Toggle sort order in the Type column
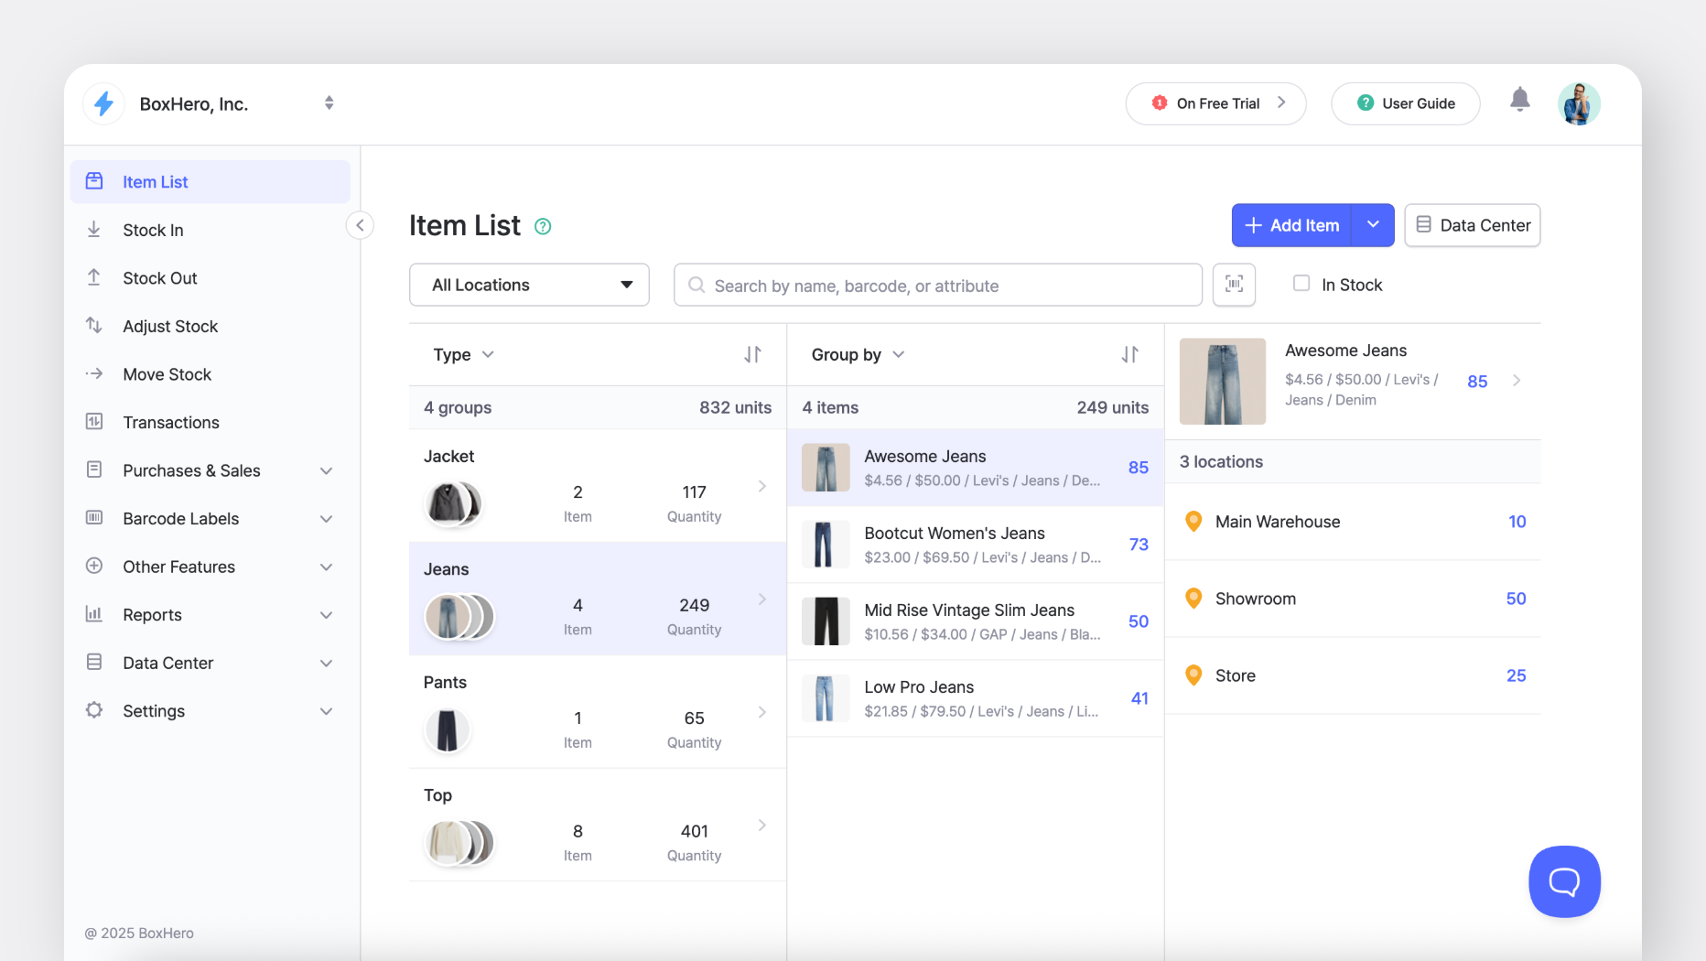 click(752, 354)
